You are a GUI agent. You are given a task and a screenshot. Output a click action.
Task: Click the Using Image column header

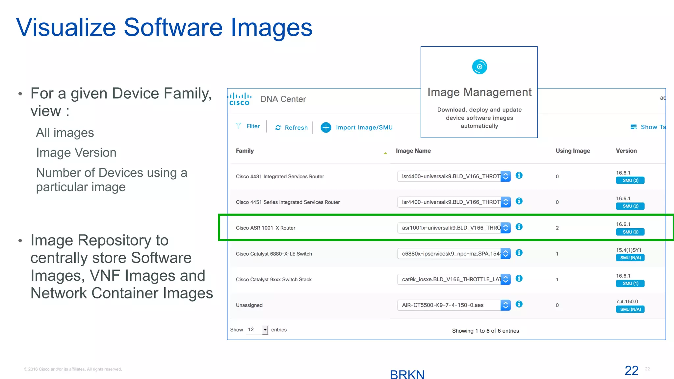[x=573, y=151]
